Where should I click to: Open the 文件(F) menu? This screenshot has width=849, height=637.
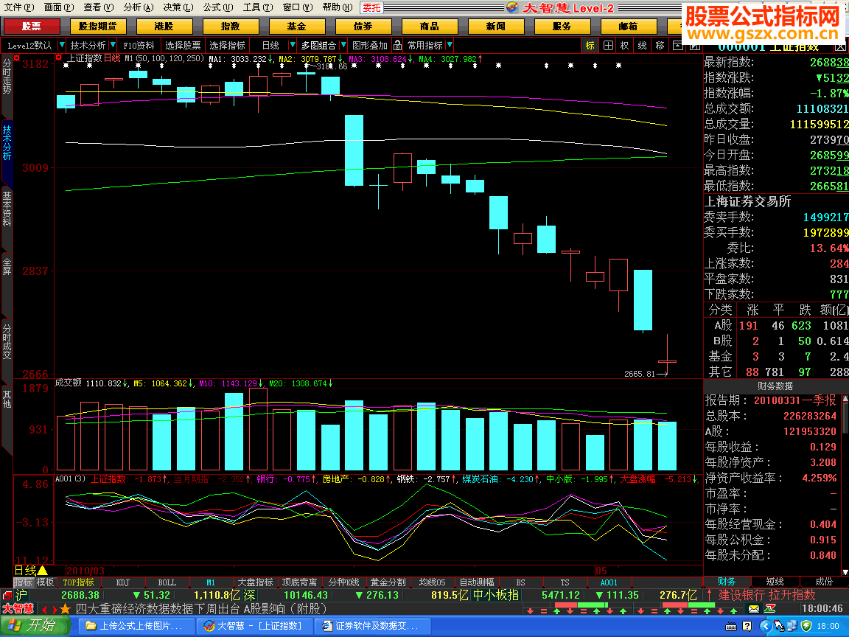19,7
